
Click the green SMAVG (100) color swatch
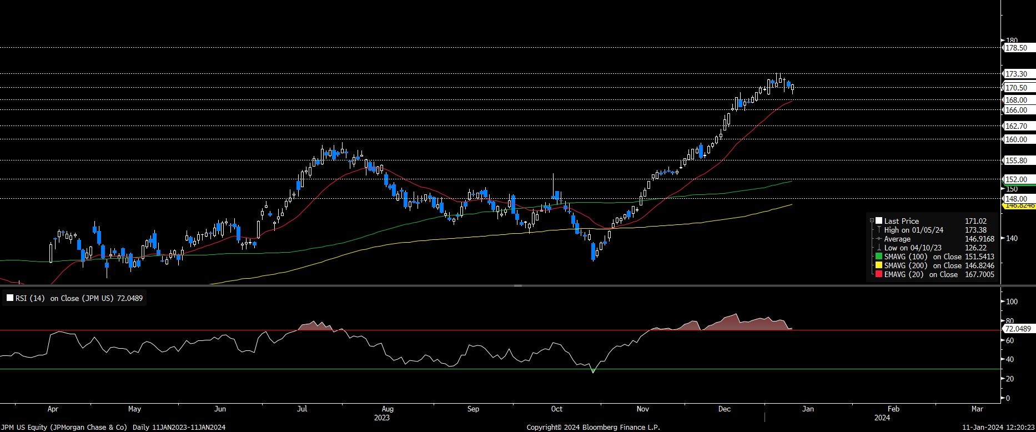click(879, 257)
